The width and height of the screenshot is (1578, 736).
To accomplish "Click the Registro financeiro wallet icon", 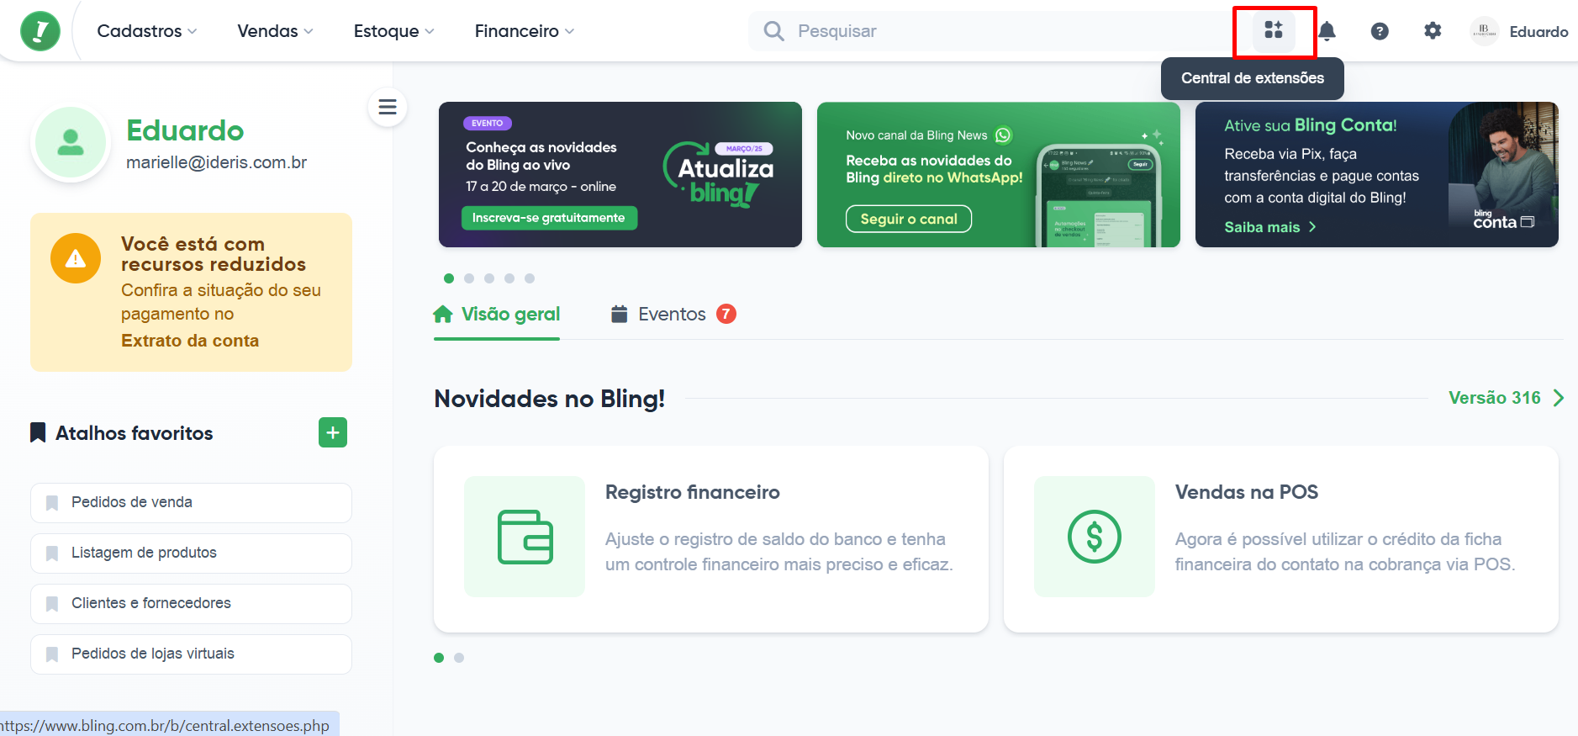I will (x=525, y=537).
